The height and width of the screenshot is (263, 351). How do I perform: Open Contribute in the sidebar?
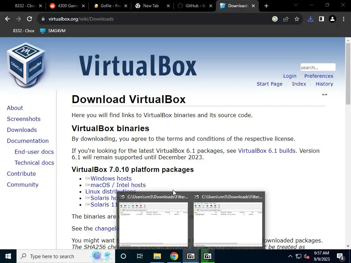(x=21, y=174)
